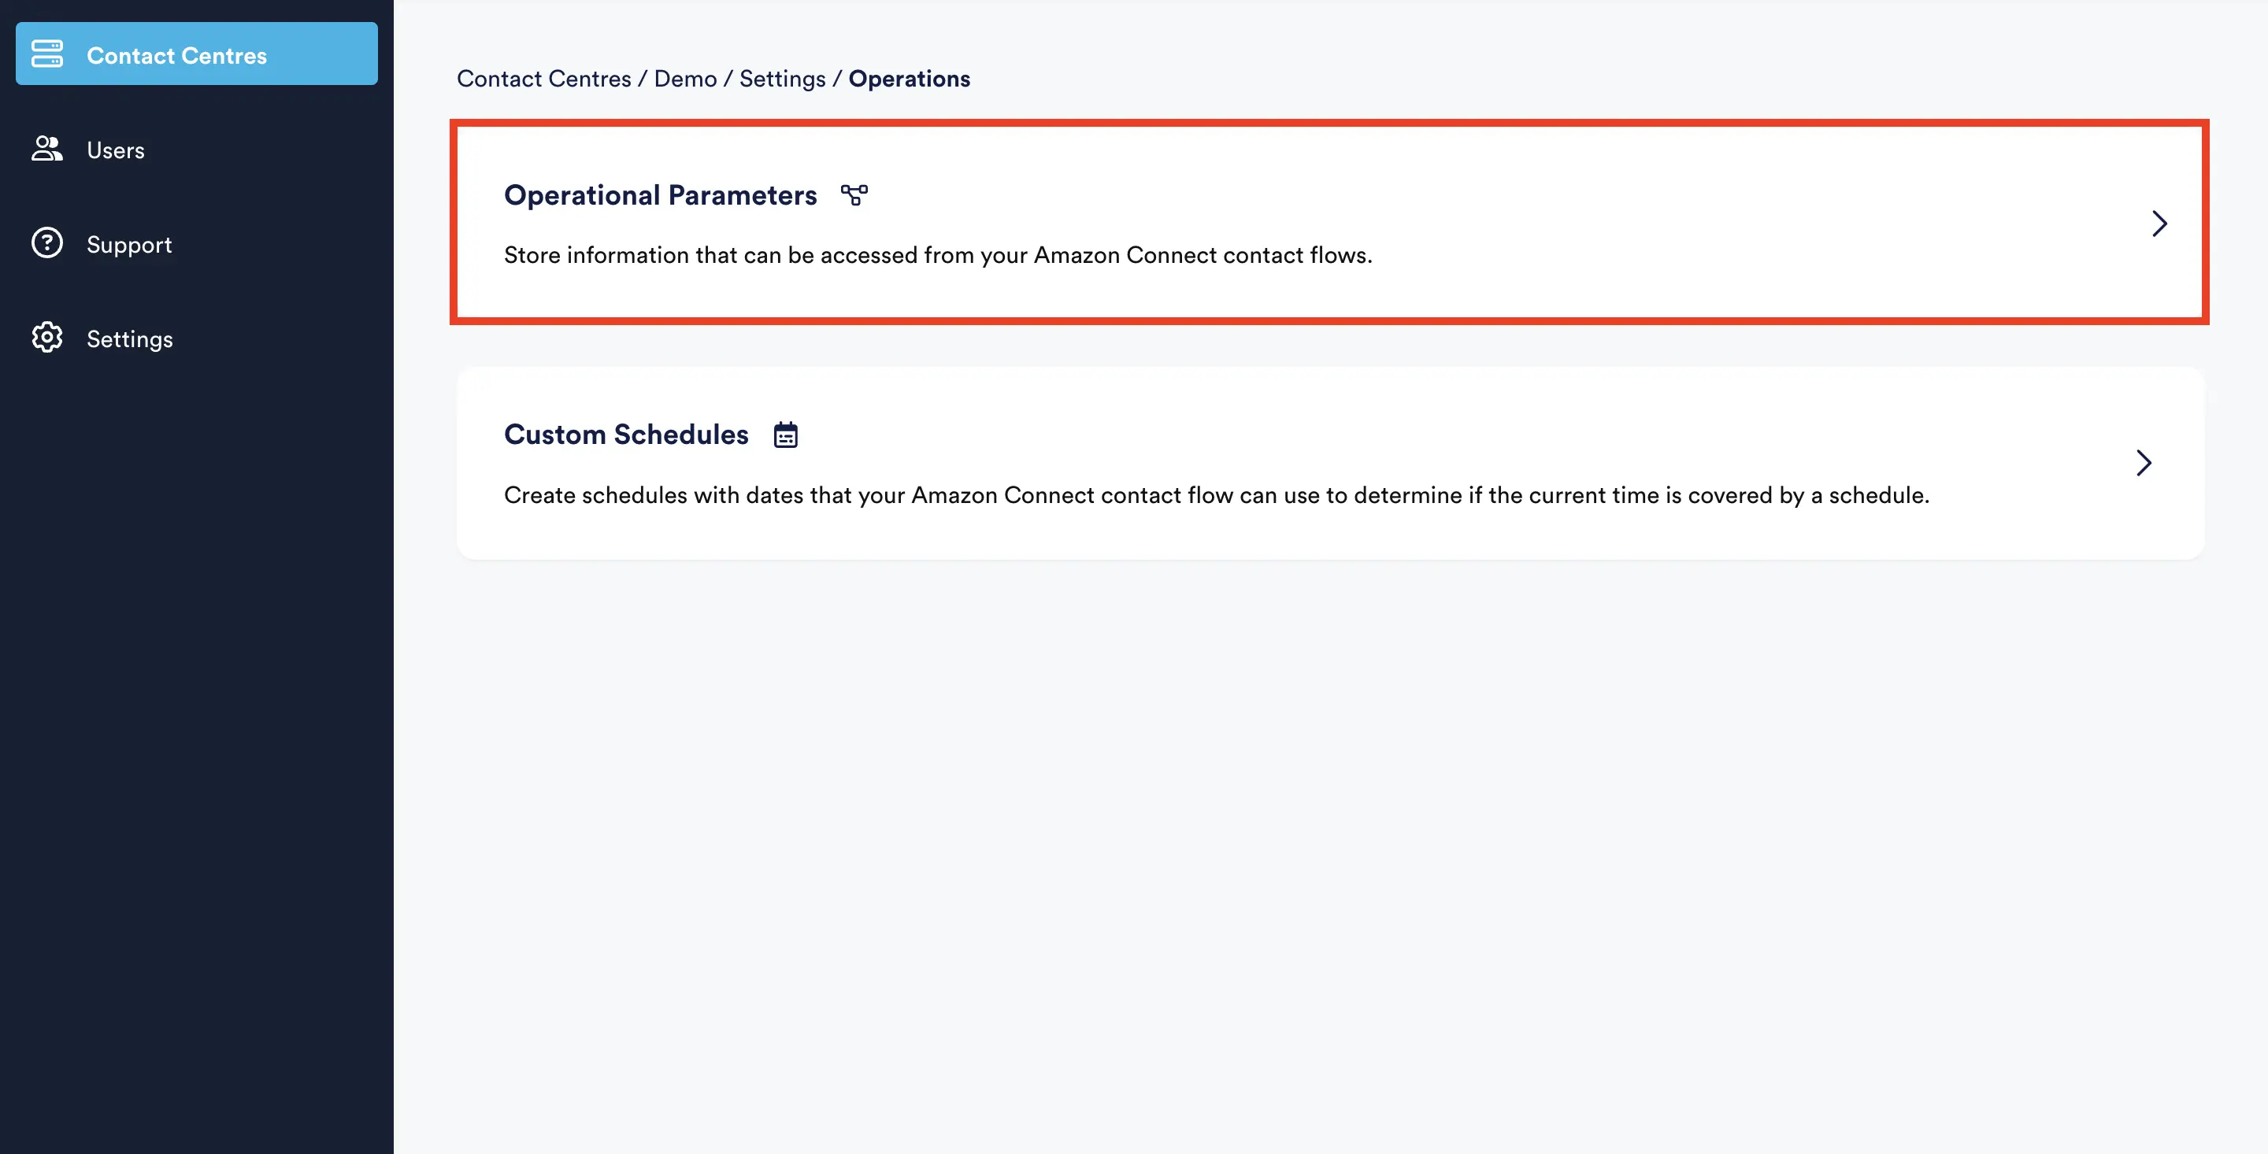Switch to the Settings breadcrumb section
The height and width of the screenshot is (1154, 2268).
[x=782, y=79]
